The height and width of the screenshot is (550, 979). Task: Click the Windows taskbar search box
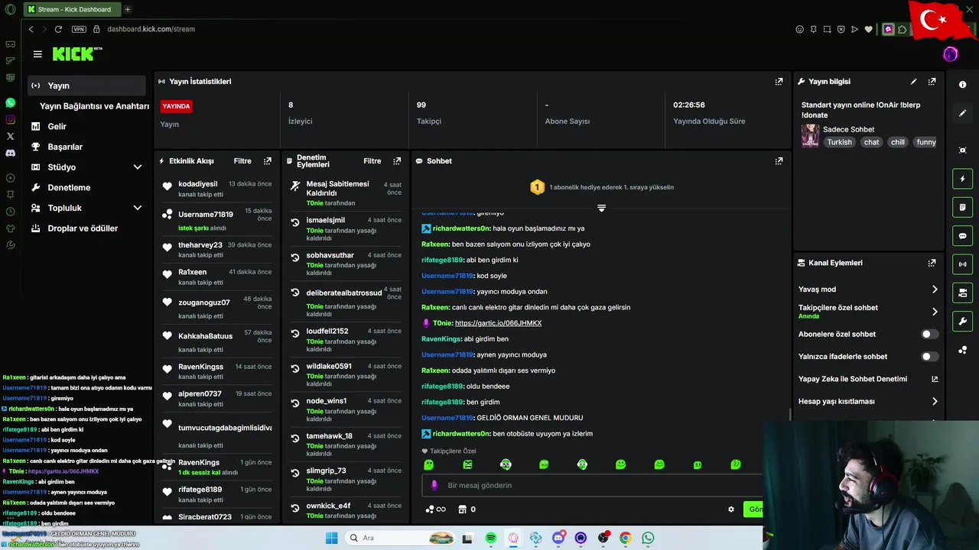tap(400, 539)
